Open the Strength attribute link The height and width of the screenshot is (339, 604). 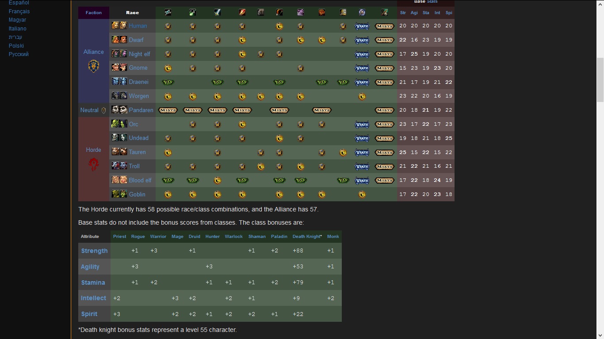point(94,251)
